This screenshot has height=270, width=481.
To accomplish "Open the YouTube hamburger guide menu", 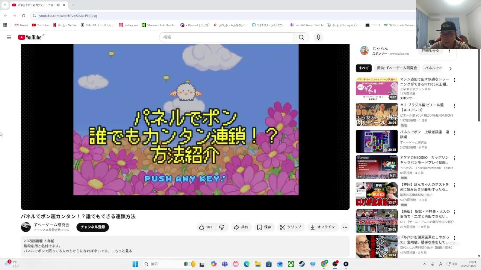I will (x=9, y=37).
